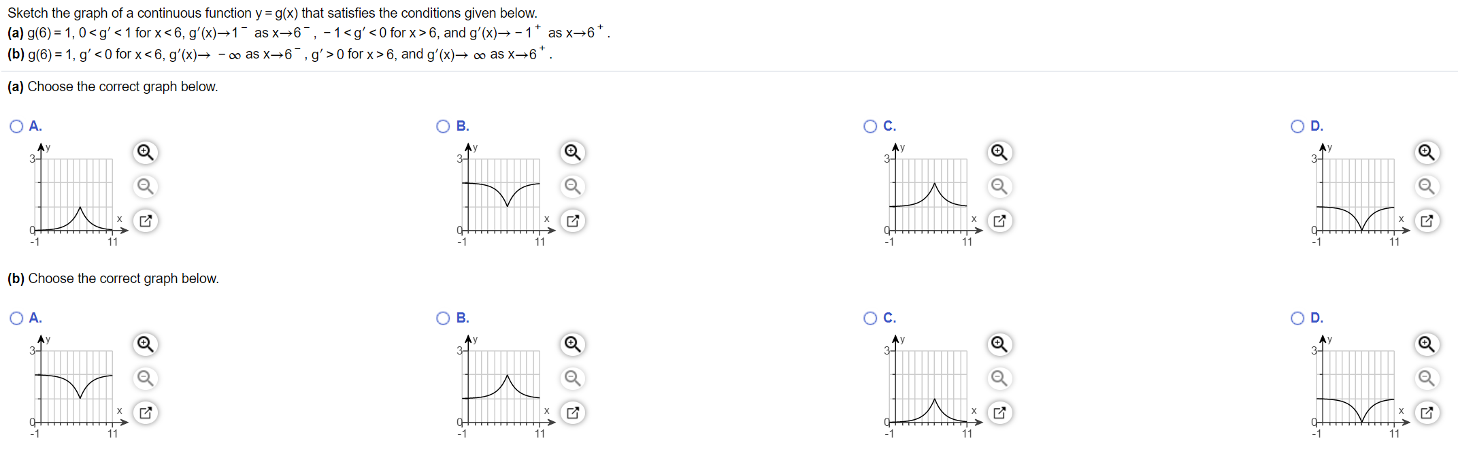This screenshot has height=460, width=1458.
Task: Click the graph thumbnail under choice C part (b)
Action: pyautogui.click(x=927, y=386)
